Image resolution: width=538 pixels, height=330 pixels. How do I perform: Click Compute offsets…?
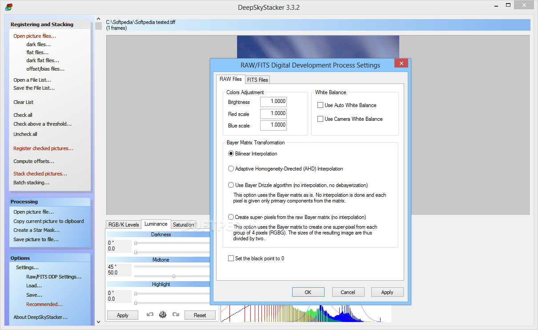[x=34, y=161]
